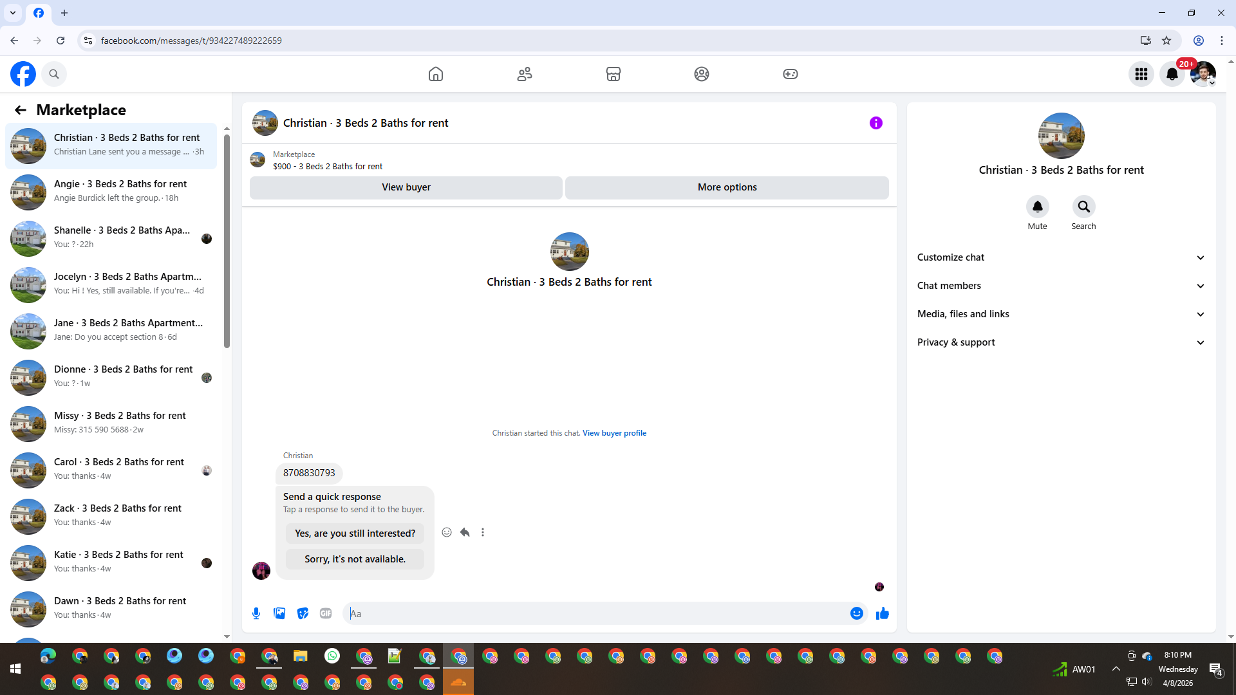The image size is (1236, 695).
Task: Expand Media, files and links section
Action: (x=1061, y=314)
